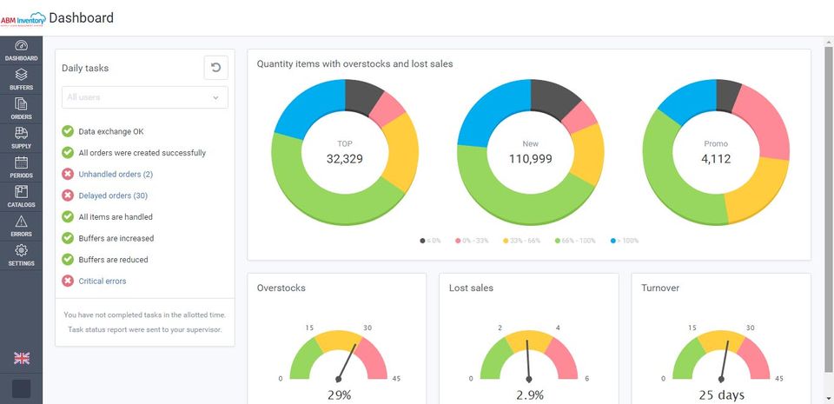Click the Buffers are increased text

click(x=116, y=238)
